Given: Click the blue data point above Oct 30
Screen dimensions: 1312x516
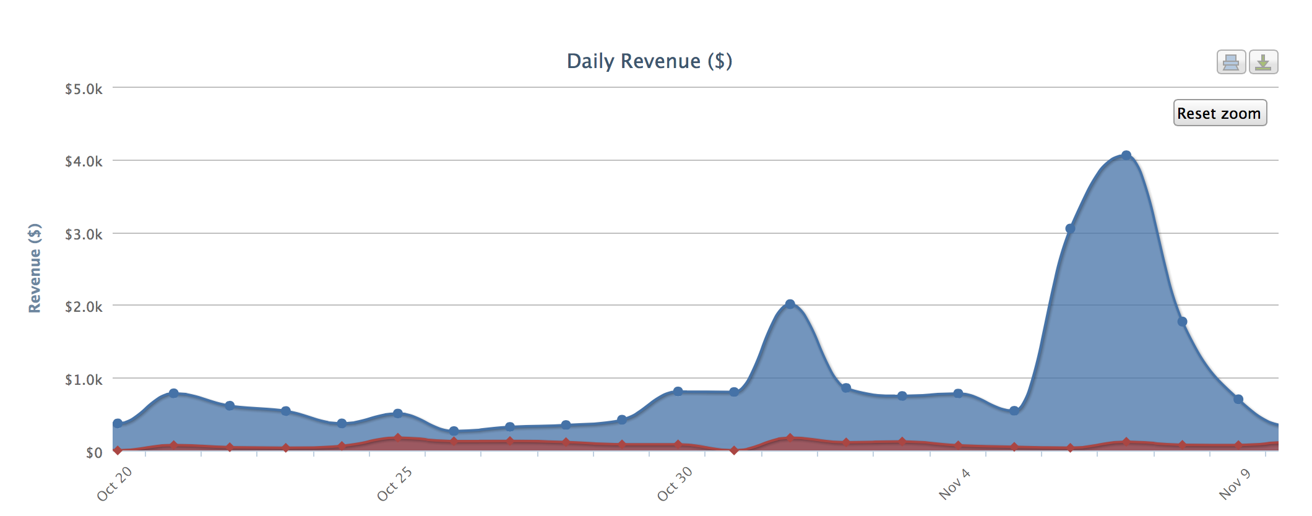Looking at the screenshot, I should 678,391.
